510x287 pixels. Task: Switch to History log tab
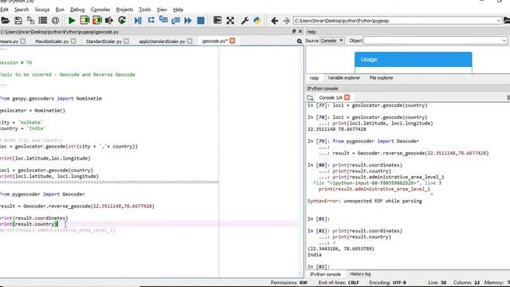360,274
